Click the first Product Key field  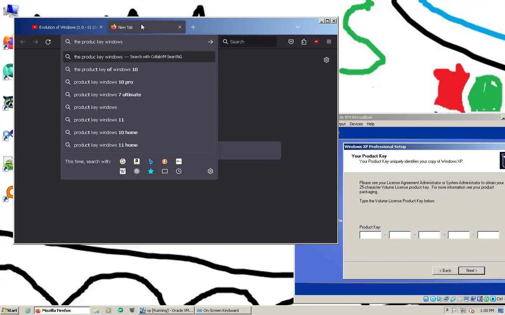[370, 235]
